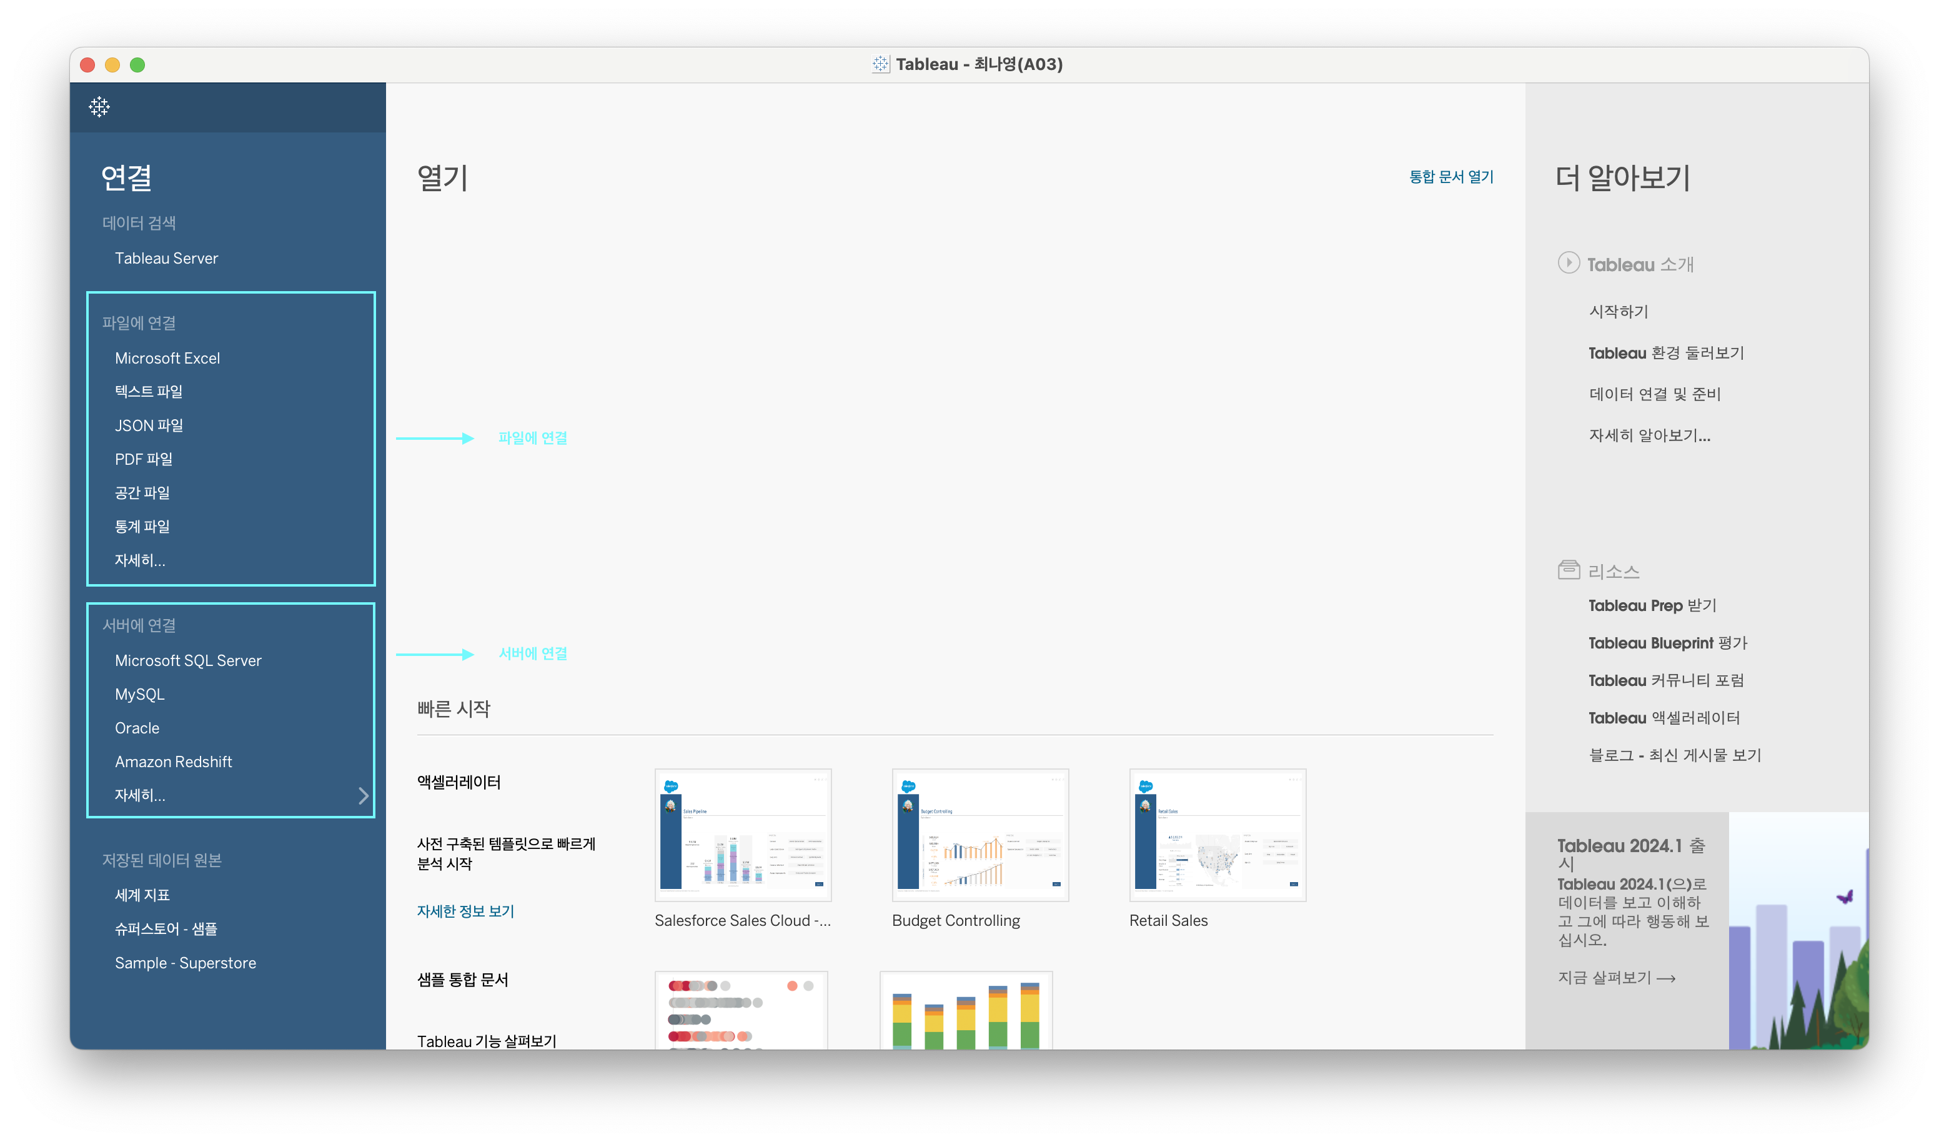The height and width of the screenshot is (1142, 1939).
Task: Open Tableau Server connection
Action: 166,259
